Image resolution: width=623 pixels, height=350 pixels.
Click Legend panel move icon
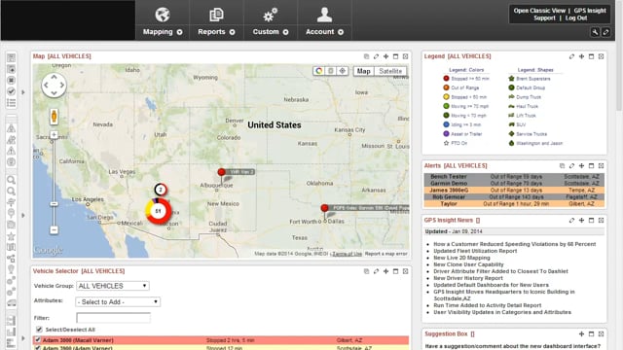click(581, 56)
